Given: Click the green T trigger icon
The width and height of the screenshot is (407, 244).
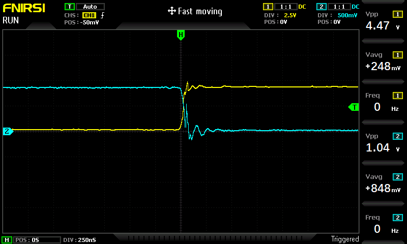Looking at the screenshot, I should 70,7.
